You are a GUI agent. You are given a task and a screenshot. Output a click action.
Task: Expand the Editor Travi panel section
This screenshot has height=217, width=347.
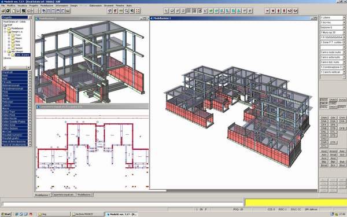tap(29, 112)
